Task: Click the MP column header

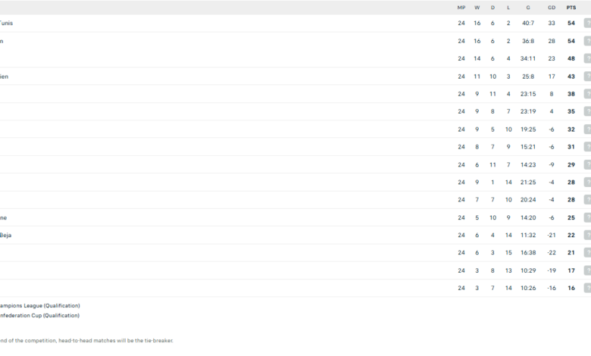Action: [x=461, y=8]
